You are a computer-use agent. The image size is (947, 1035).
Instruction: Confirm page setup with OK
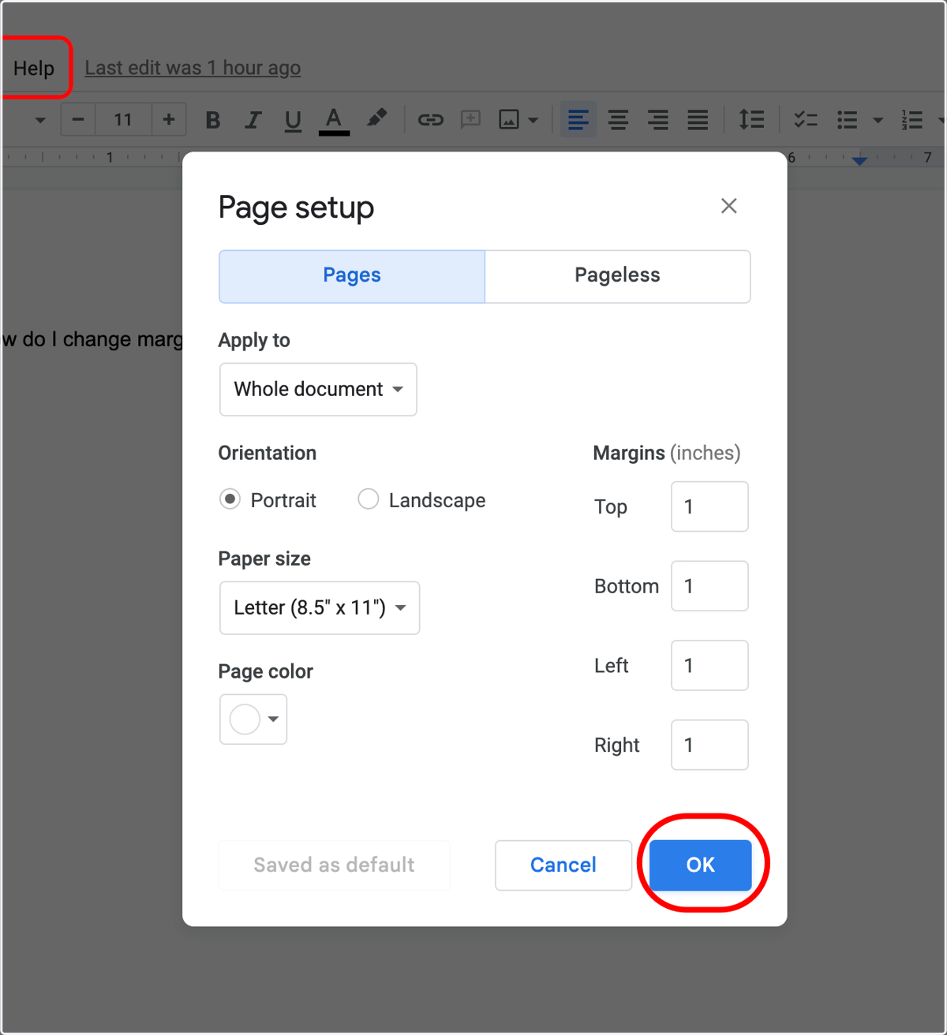click(x=701, y=865)
